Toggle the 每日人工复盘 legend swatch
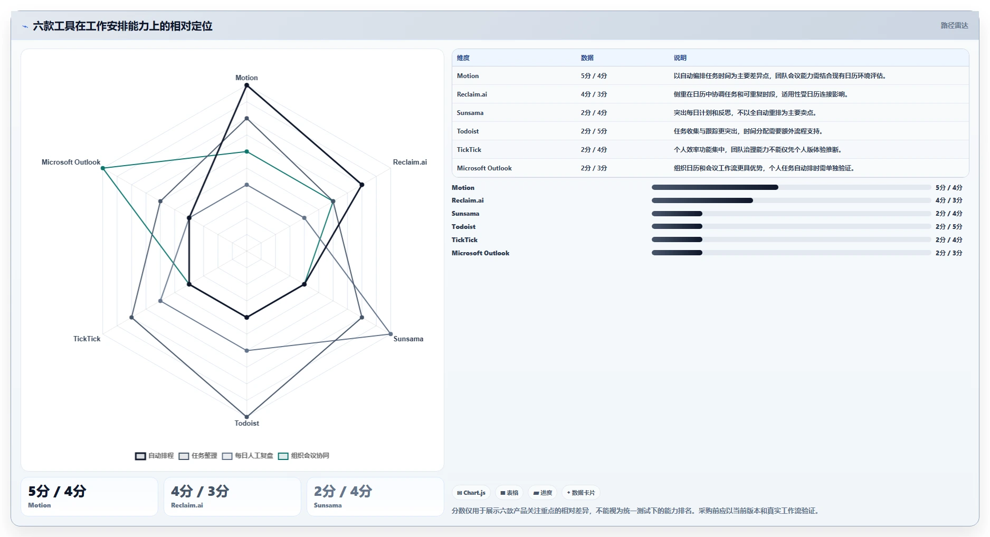 227,456
